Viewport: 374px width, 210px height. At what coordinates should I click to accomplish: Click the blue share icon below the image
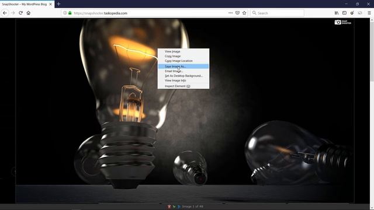click(x=179, y=206)
